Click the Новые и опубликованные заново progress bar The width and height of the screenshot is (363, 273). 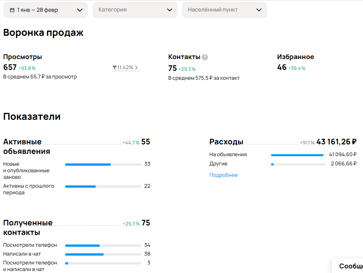coord(103,165)
